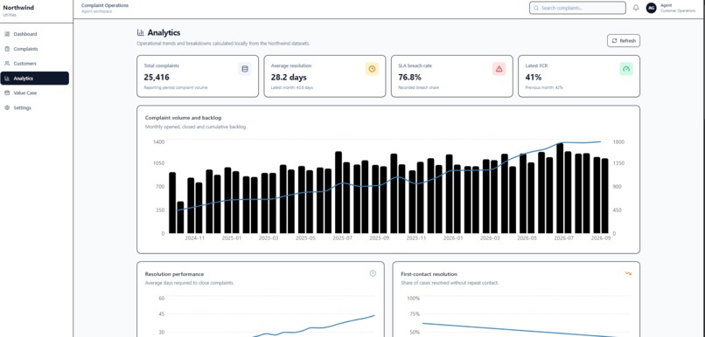Click the Total complaints database icon
The image size is (705, 337).
coord(245,69)
